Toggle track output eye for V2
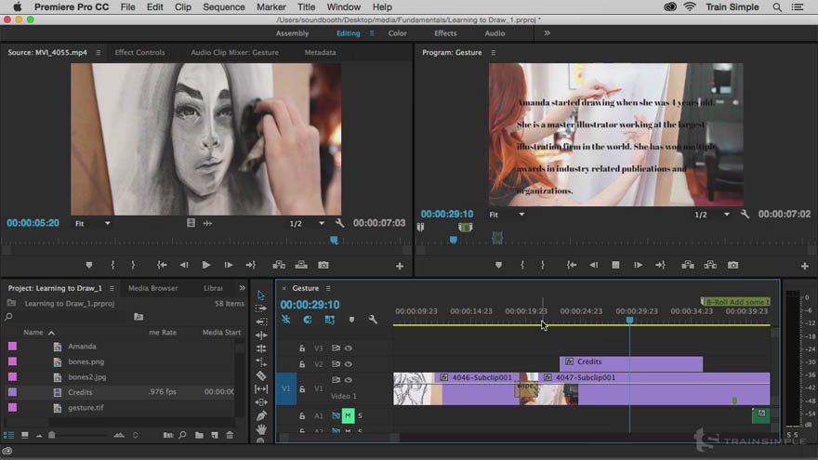Viewport: 818px width, 460px height. (349, 364)
